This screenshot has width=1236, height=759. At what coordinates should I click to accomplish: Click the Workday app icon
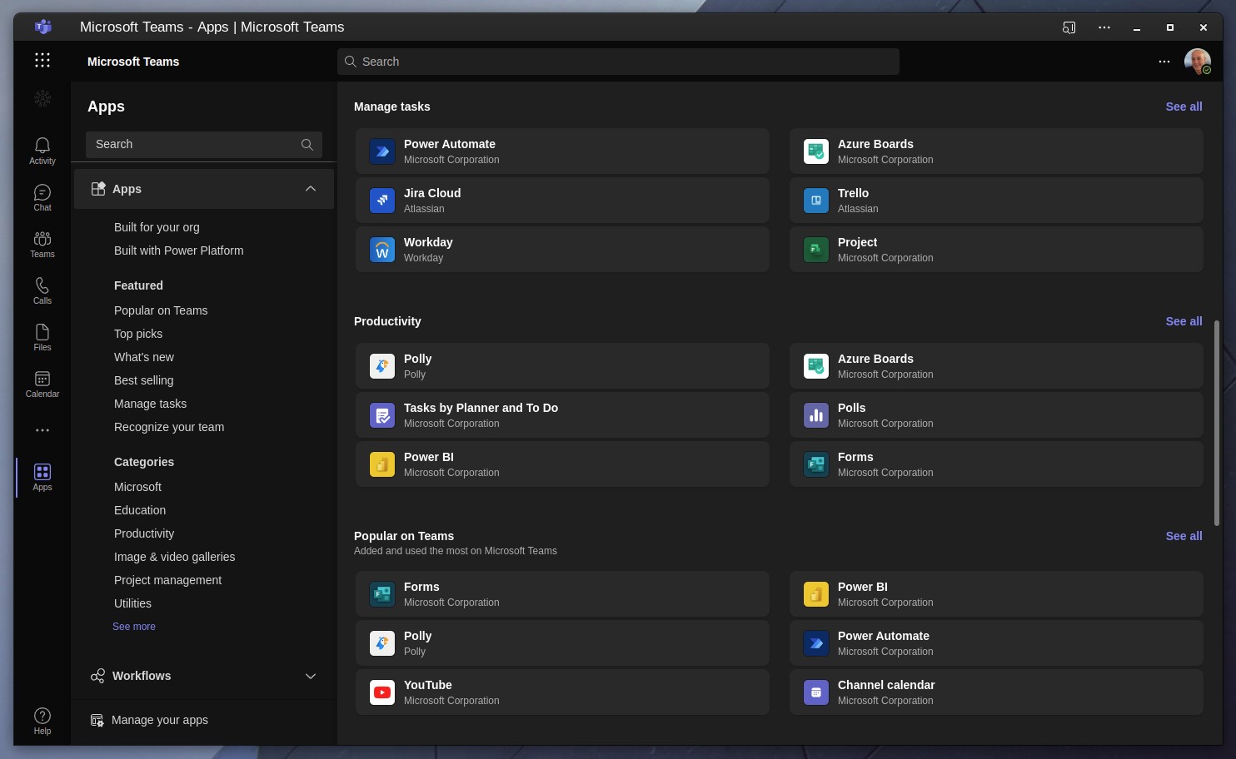[382, 250]
